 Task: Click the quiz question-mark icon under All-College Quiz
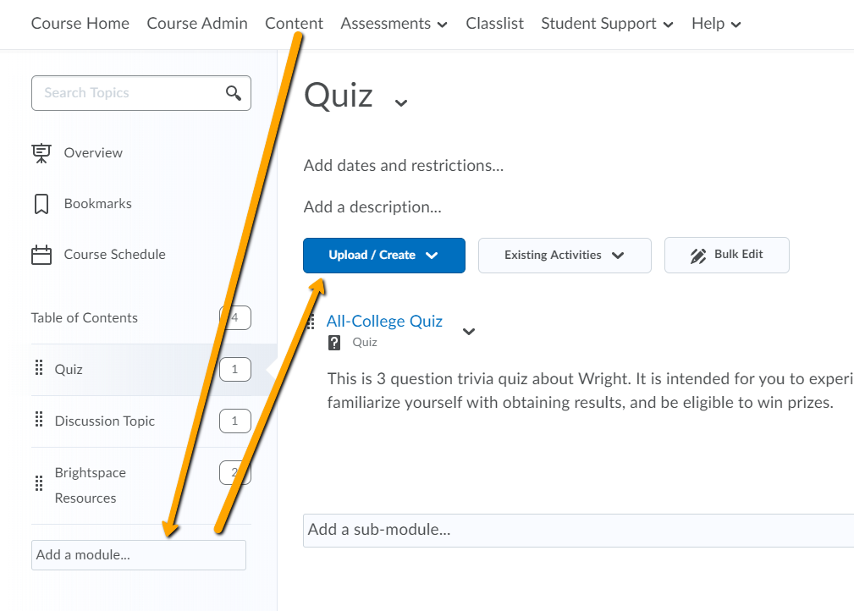pos(333,342)
